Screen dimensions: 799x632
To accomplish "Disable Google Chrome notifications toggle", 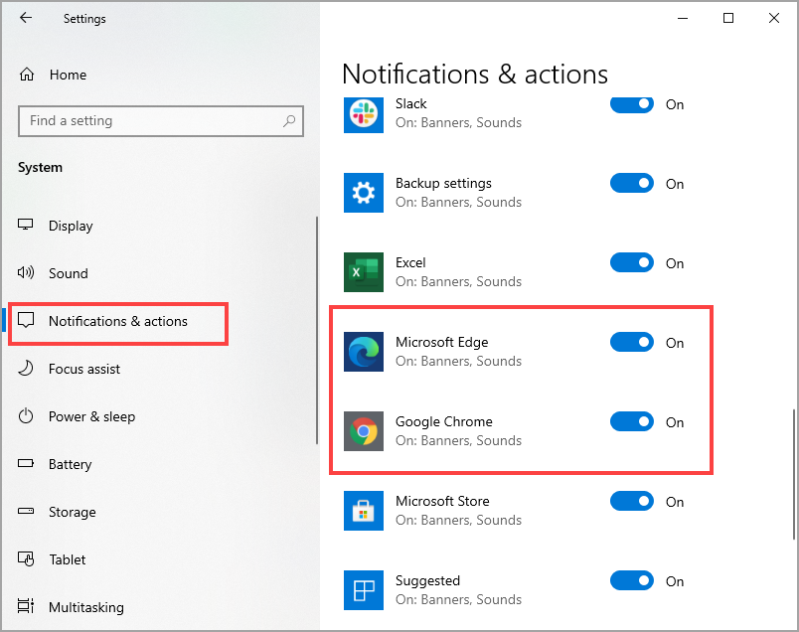I will 632,421.
